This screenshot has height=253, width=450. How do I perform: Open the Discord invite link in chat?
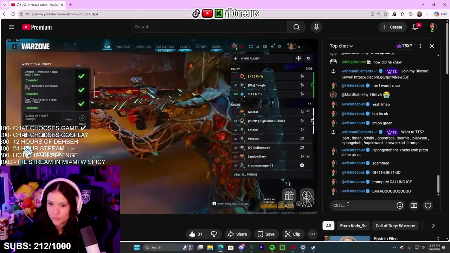381,77
